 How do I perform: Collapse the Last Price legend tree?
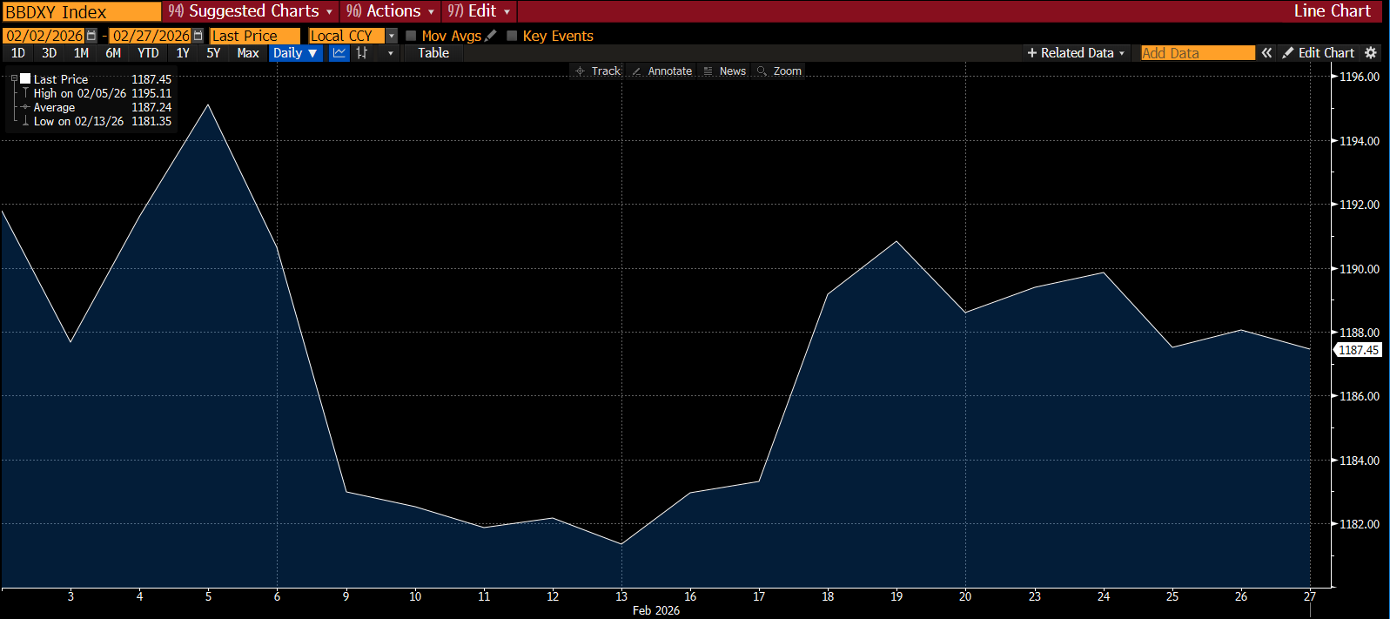click(x=14, y=78)
